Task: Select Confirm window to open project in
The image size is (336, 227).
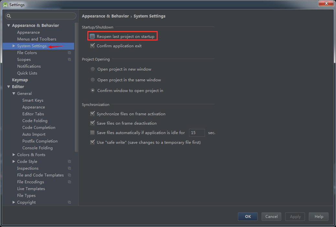Action: [x=93, y=90]
